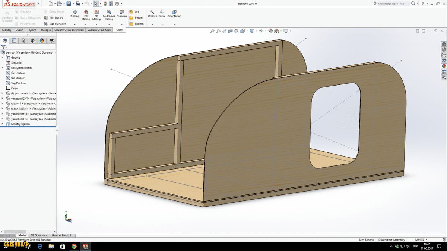This screenshot has width=447, height=251.
Task: Click the Job button
Action: point(134,12)
